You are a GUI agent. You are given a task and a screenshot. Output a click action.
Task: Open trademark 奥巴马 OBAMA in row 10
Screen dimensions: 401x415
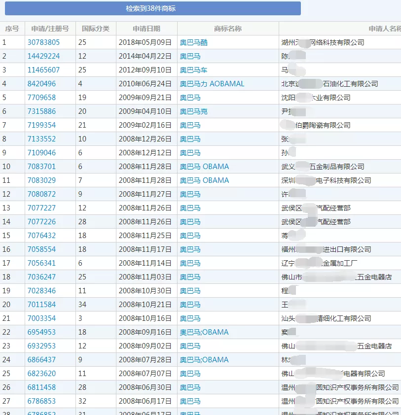(x=204, y=166)
